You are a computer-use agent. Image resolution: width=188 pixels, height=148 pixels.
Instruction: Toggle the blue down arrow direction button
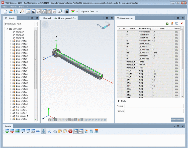coord(44,131)
